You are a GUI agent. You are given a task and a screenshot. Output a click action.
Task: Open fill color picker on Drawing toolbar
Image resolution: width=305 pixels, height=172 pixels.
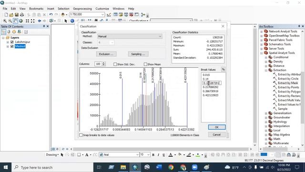(x=184, y=155)
